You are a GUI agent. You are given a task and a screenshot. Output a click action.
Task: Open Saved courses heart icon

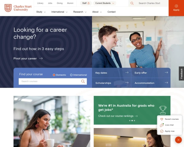(162, 119)
